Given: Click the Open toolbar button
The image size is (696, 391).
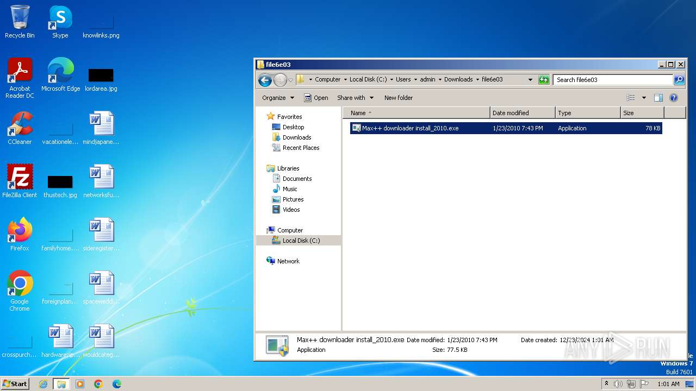Looking at the screenshot, I should 316,98.
